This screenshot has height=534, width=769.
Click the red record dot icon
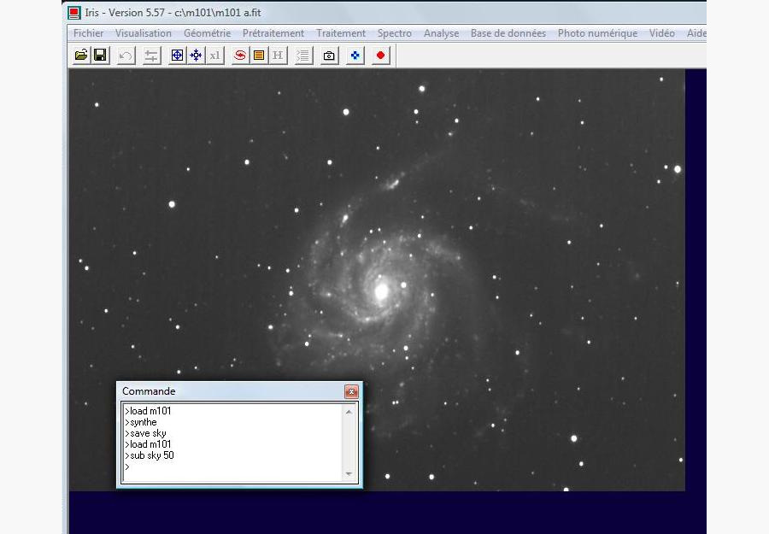(x=380, y=56)
